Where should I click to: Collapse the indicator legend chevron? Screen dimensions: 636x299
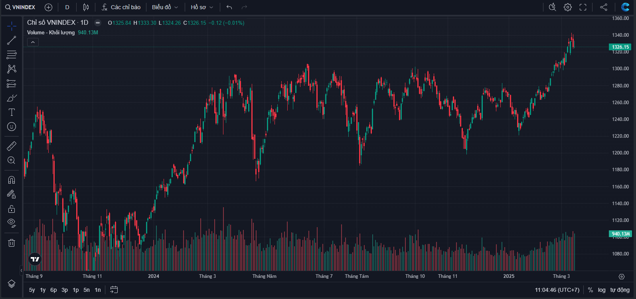33,42
